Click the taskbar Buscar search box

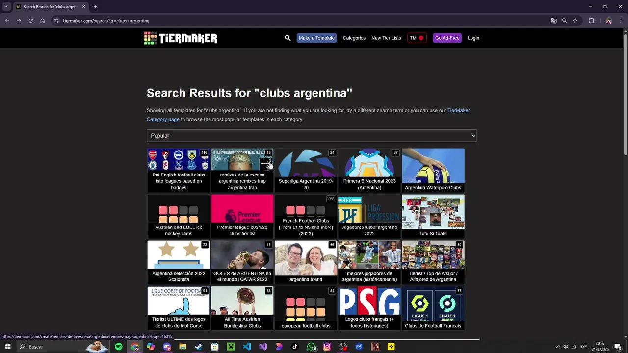[x=63, y=347]
